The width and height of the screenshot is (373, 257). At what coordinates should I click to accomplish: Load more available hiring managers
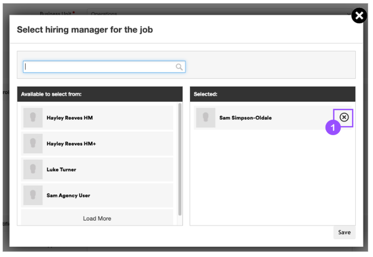pyautogui.click(x=97, y=218)
